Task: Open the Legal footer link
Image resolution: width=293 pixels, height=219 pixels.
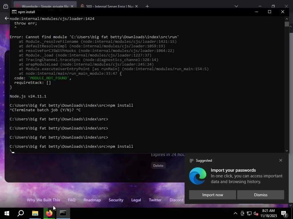Action: coord(136,200)
